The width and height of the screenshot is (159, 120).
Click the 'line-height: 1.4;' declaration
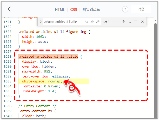click(39, 91)
